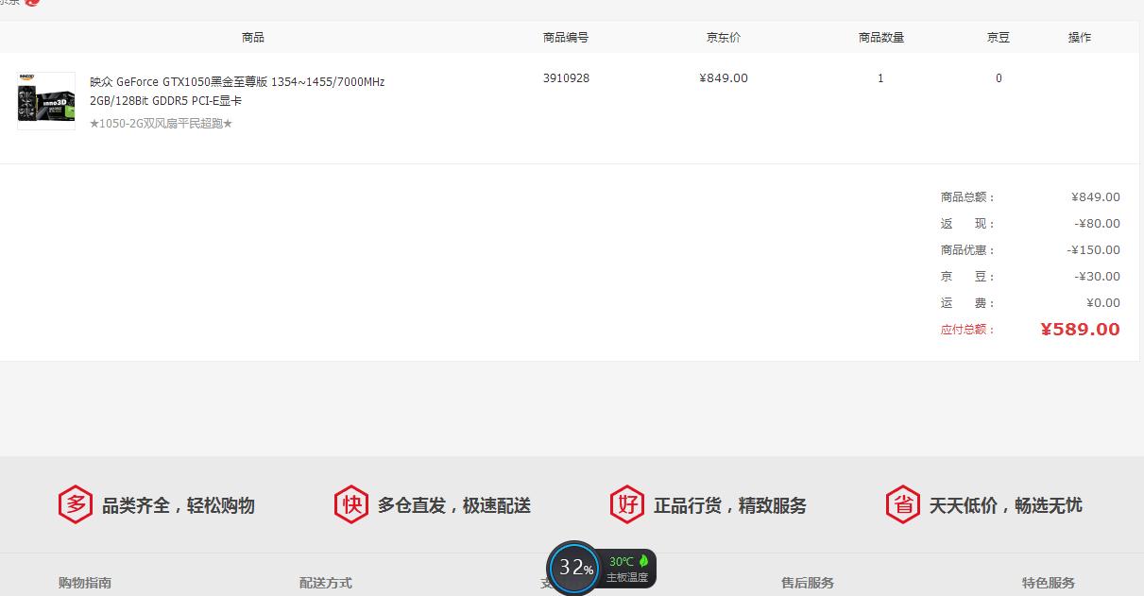Open the 特色服务 footer section
This screenshot has height=596, width=1144.
(1049, 583)
